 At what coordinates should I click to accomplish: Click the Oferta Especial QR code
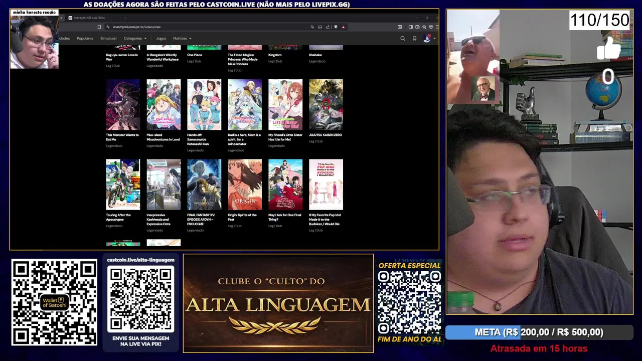(x=409, y=302)
